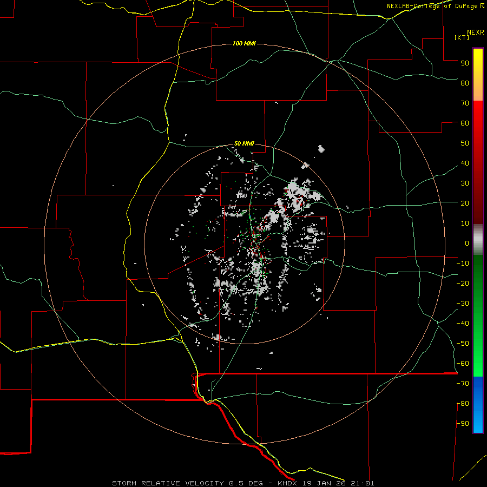
Task: Select the "19 JAN 26" date in the footer
Action: (324, 483)
